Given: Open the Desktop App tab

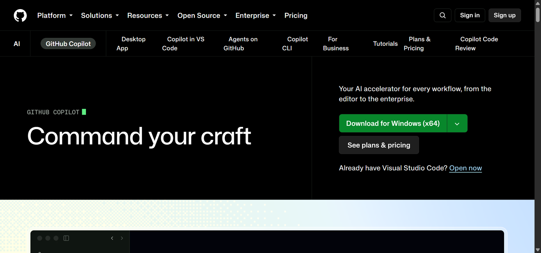Looking at the screenshot, I should pos(131,44).
